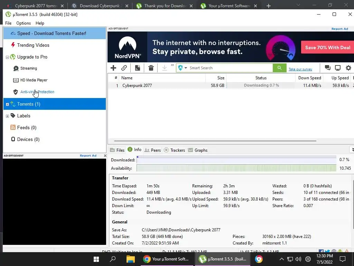Image resolution: width=354 pixels, height=266 pixels.
Task: Click the Downloading 0.7 % status progress bar
Action: [x=261, y=85]
